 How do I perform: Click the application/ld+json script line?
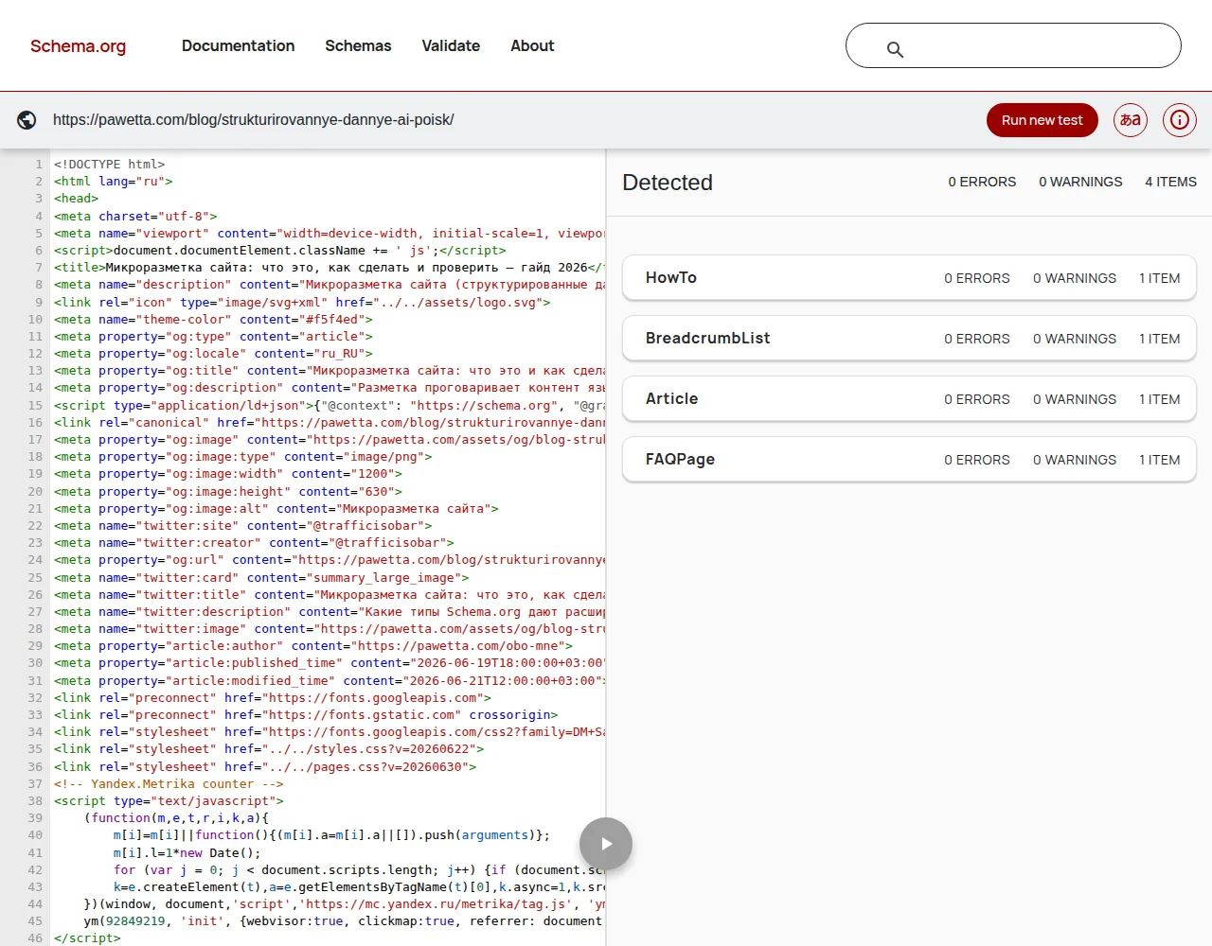tap(329, 405)
